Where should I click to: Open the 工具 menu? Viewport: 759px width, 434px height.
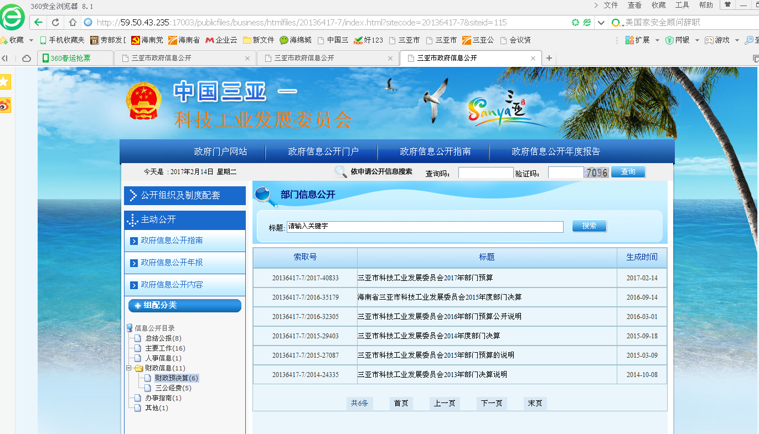click(x=682, y=5)
